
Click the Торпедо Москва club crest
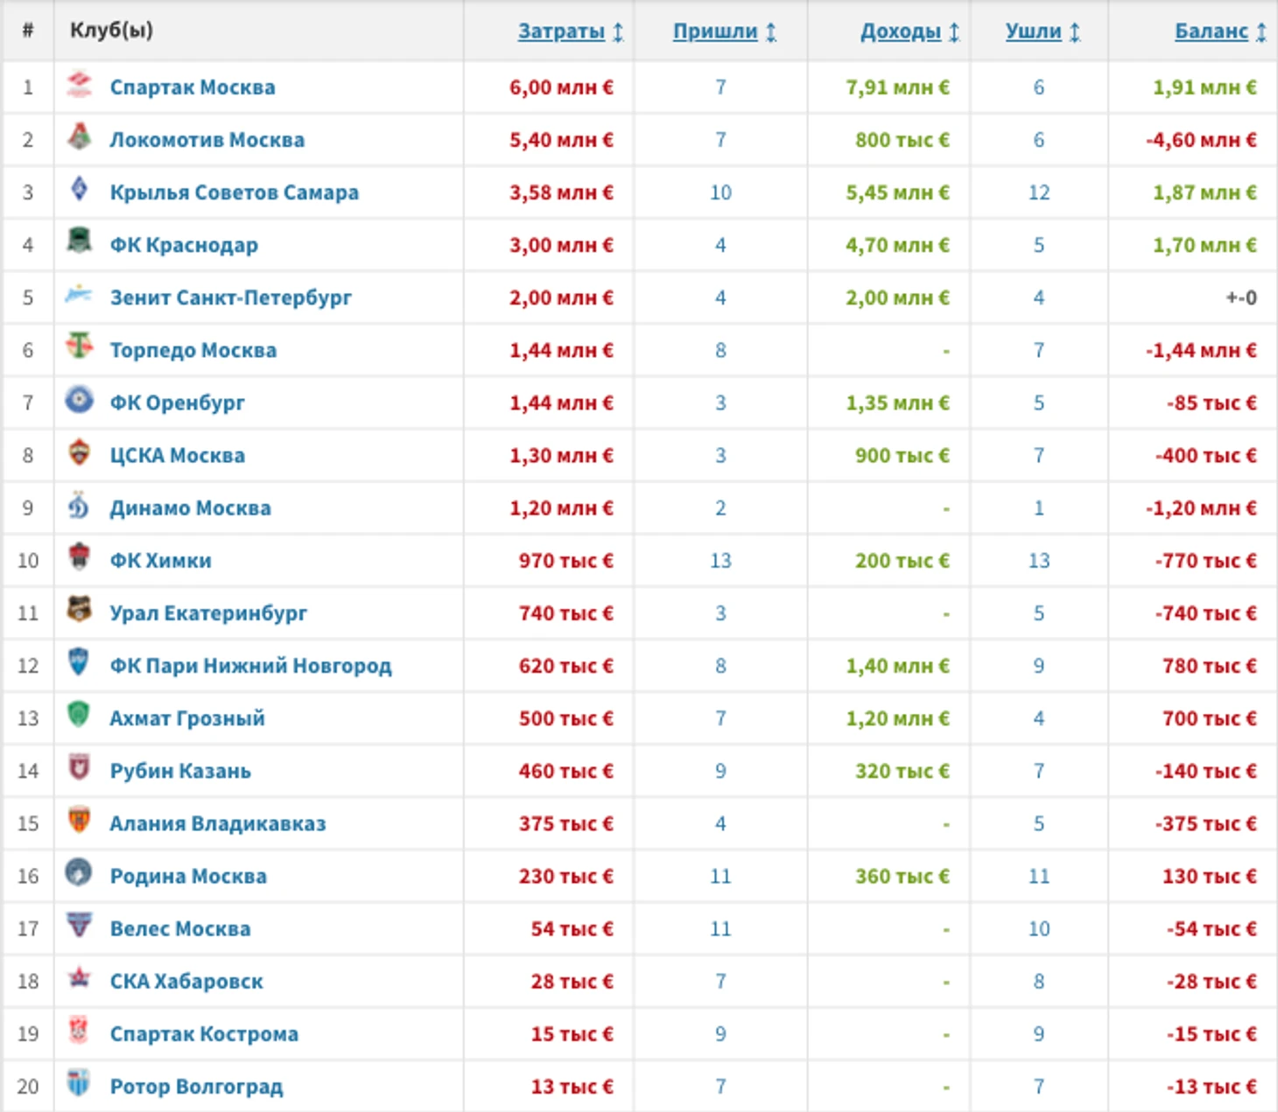[79, 346]
